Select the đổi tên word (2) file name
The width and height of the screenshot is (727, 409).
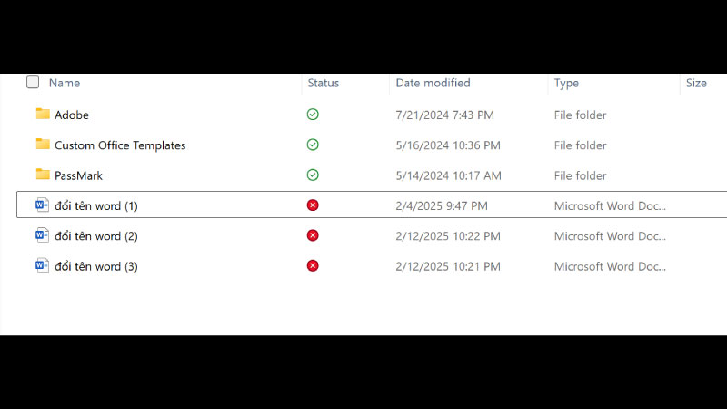[x=96, y=236]
